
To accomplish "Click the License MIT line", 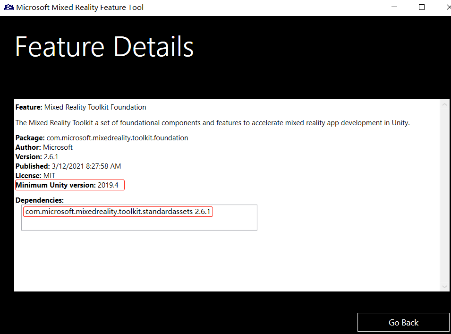I will 35,176.
